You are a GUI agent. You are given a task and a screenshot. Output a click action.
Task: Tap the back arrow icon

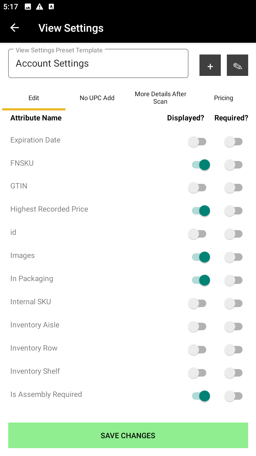pos(15,28)
